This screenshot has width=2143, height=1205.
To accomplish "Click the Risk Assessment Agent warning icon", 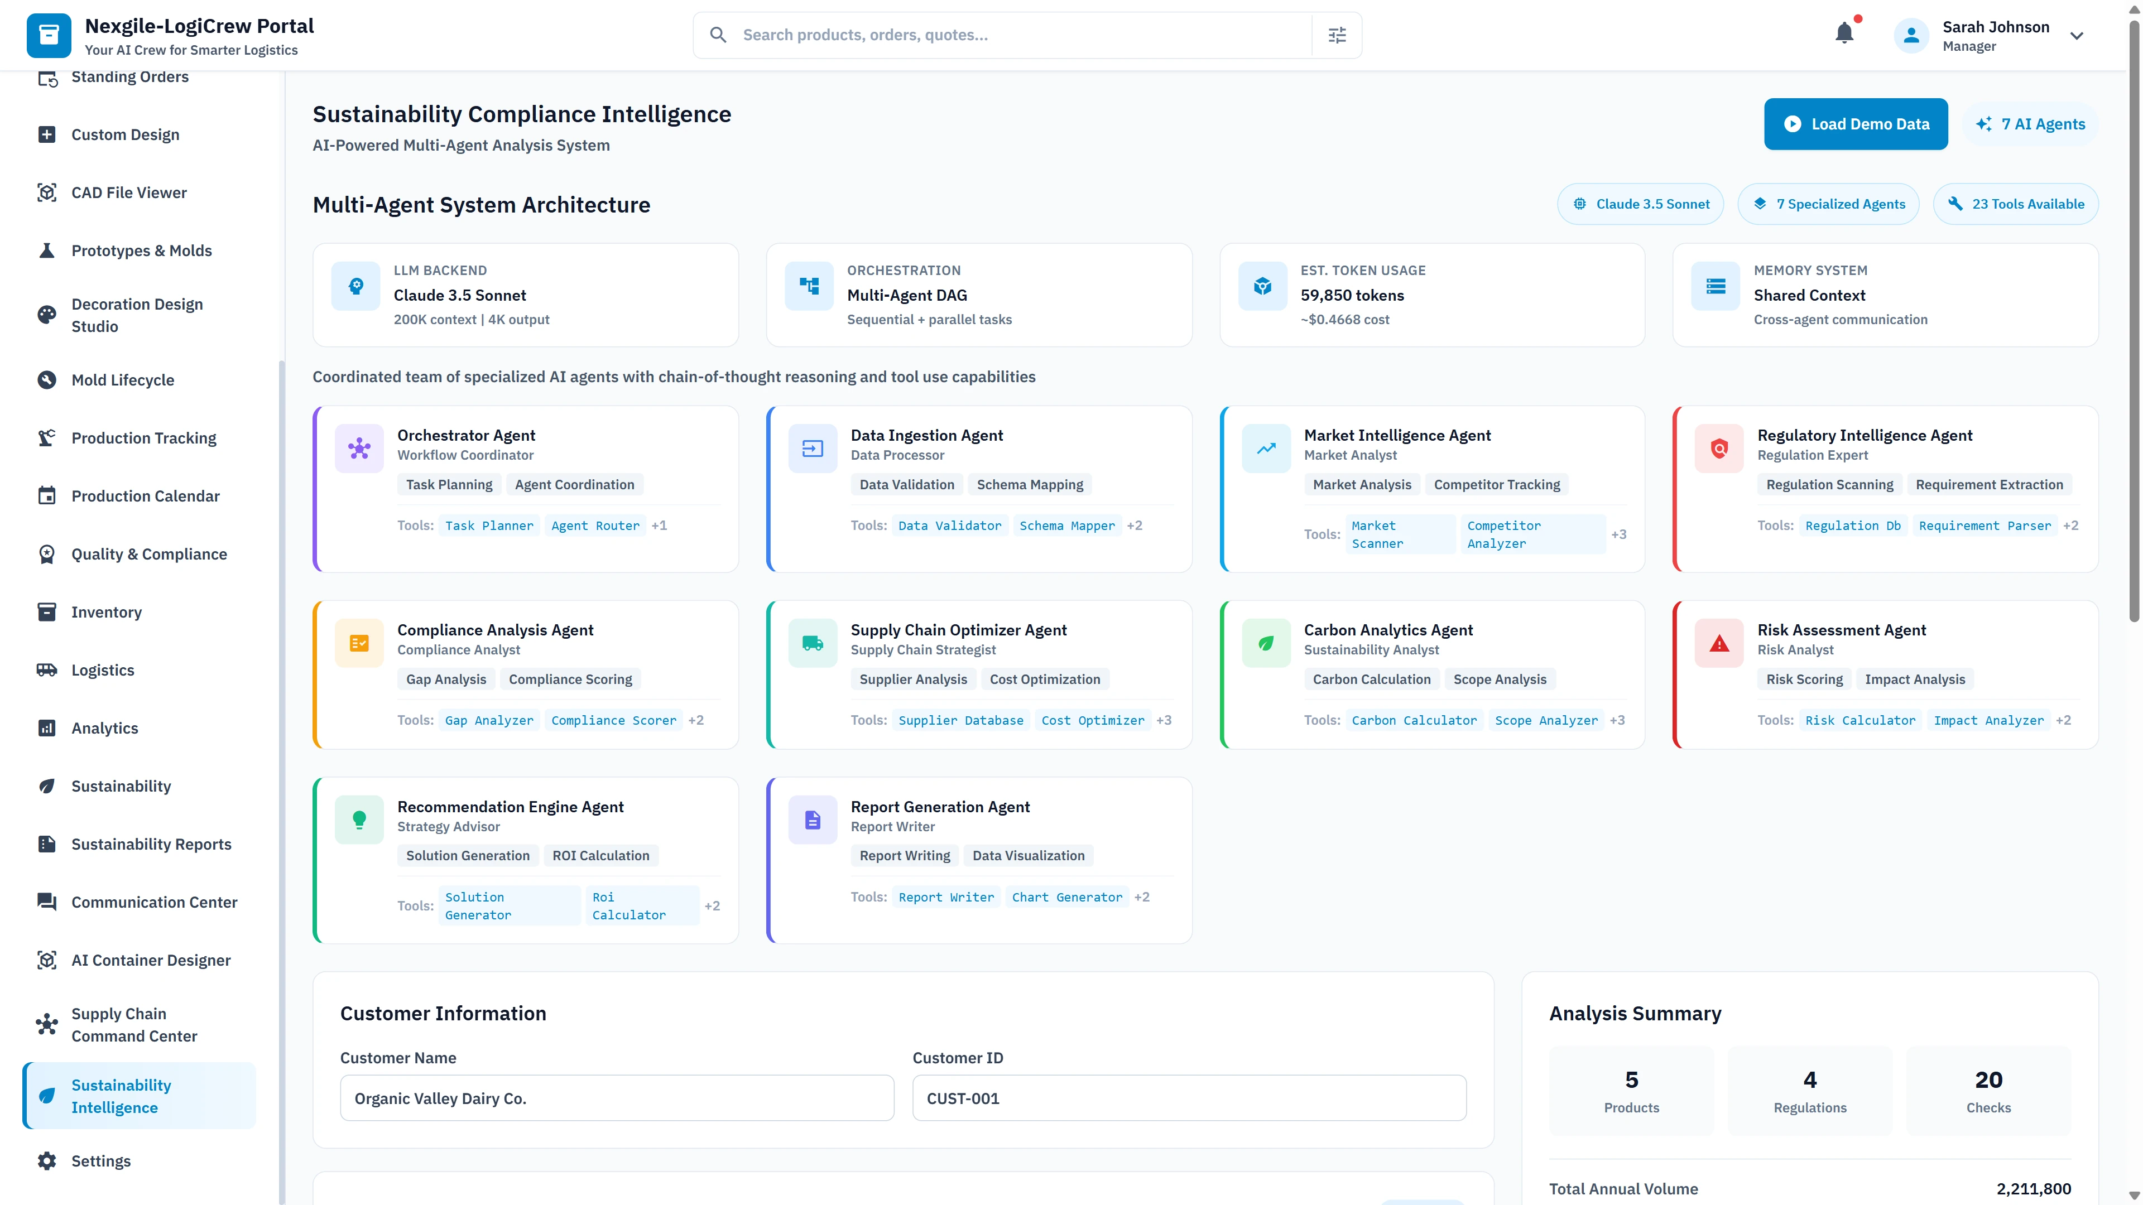I will point(1719,643).
